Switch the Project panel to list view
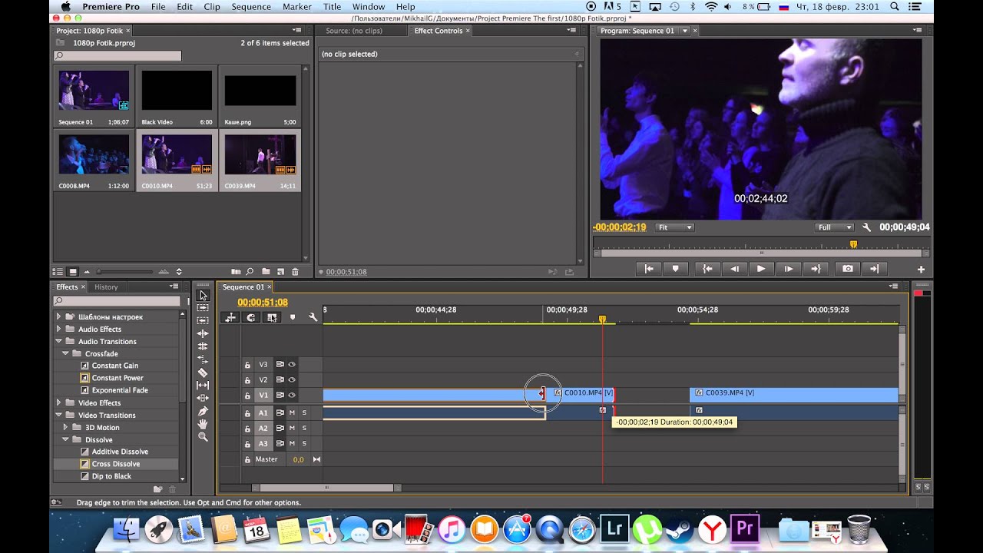The image size is (983, 553). (x=58, y=272)
